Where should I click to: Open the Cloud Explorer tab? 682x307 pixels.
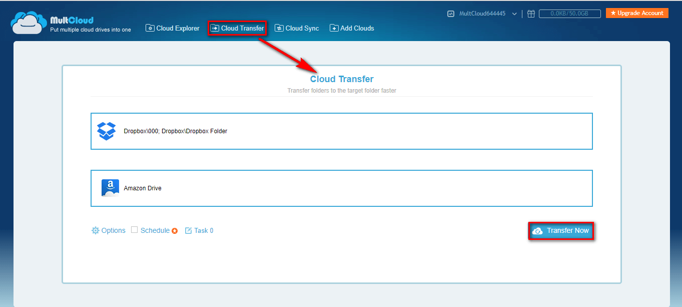point(173,28)
